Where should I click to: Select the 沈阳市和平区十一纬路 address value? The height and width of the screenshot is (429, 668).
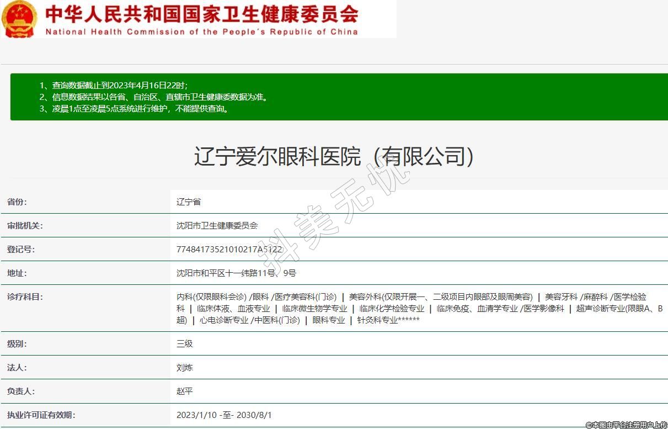236,273
